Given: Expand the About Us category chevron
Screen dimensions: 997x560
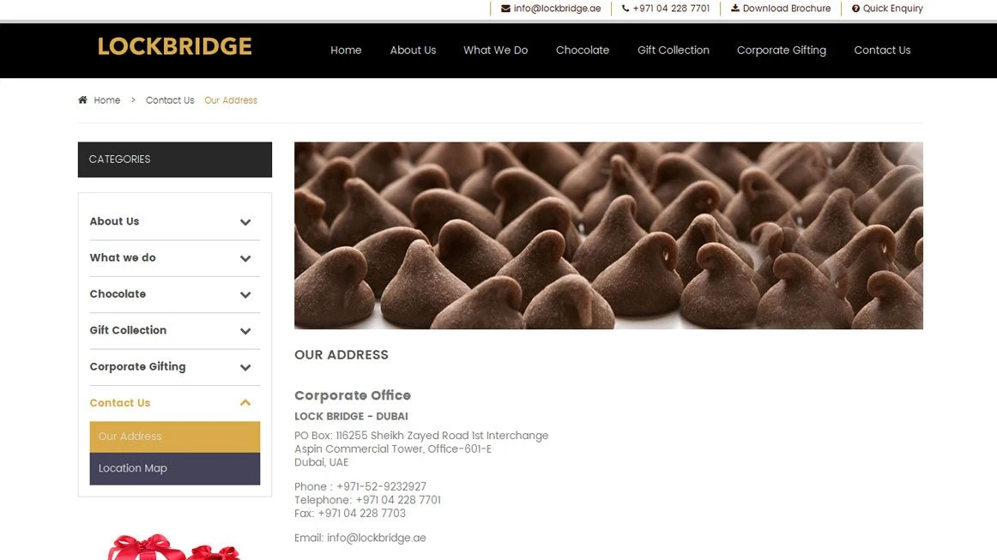Looking at the screenshot, I should (245, 222).
